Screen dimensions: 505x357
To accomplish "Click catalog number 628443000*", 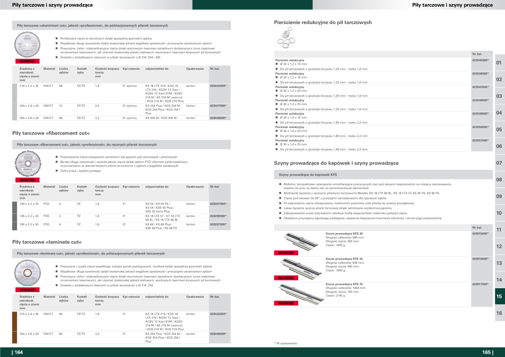I will [218, 86].
